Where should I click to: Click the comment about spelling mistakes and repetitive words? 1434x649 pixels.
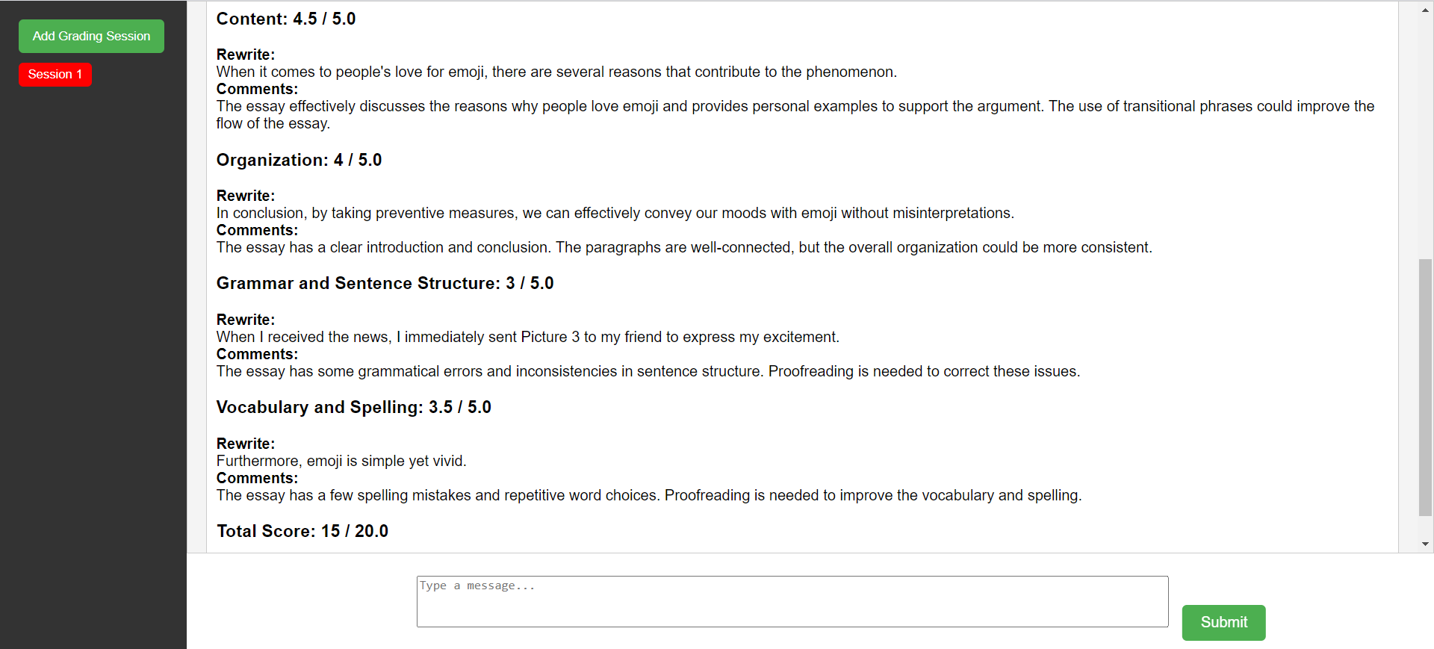tap(649, 495)
